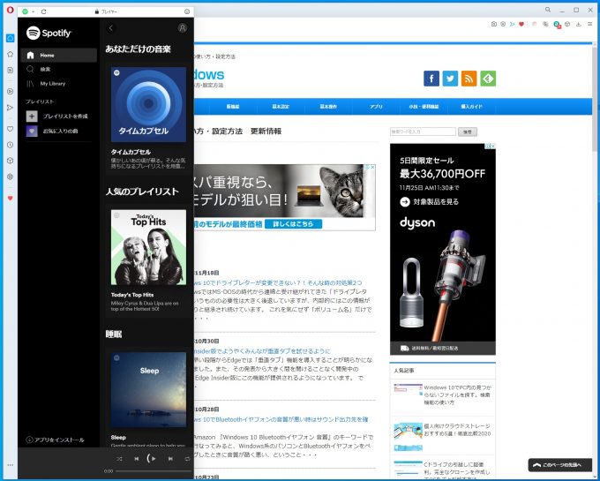The height and width of the screenshot is (481, 600).
Task: Click このページの先頭へ button
Action: coord(559,465)
